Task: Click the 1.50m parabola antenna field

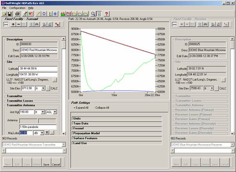Action: click(38, 127)
